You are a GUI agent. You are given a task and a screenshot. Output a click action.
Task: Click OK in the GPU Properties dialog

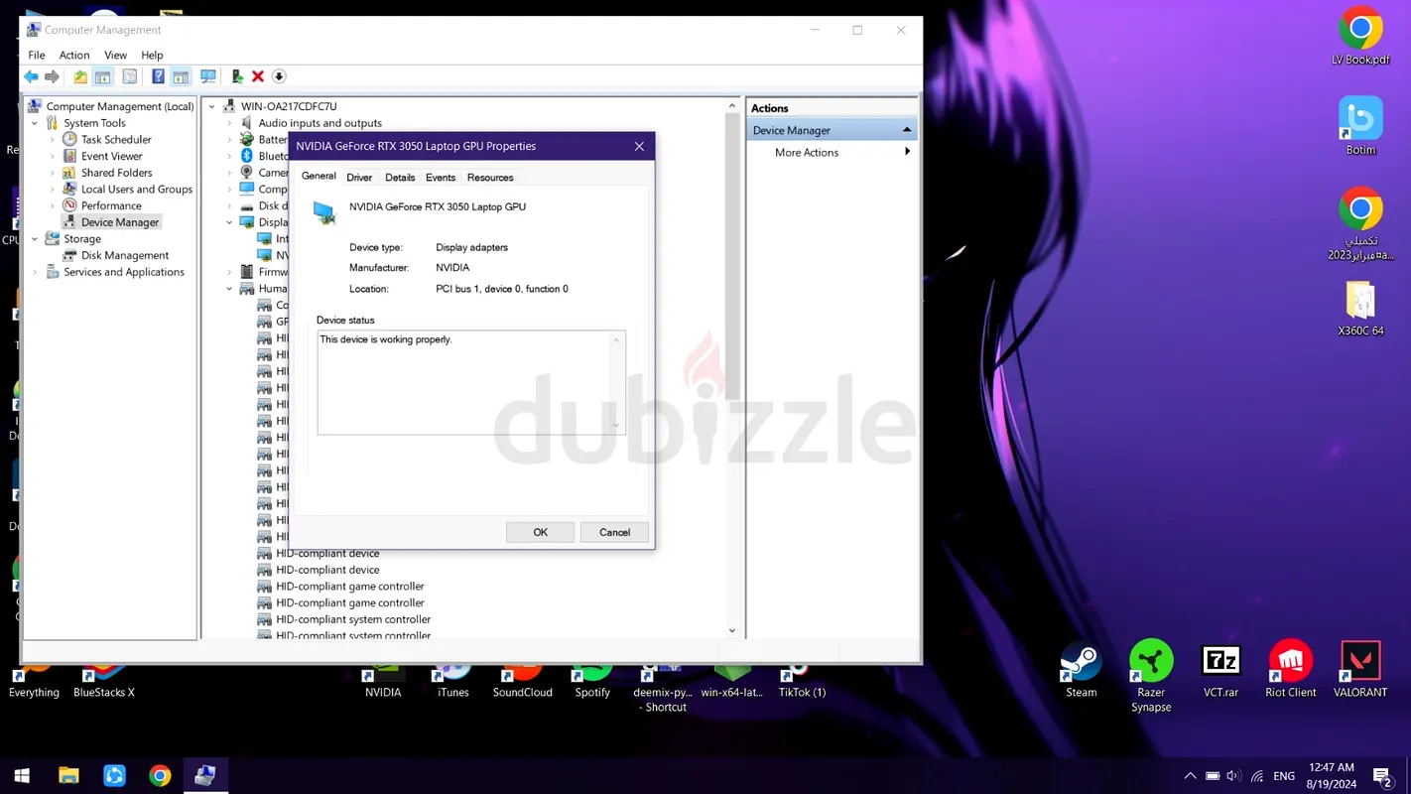[540, 532]
